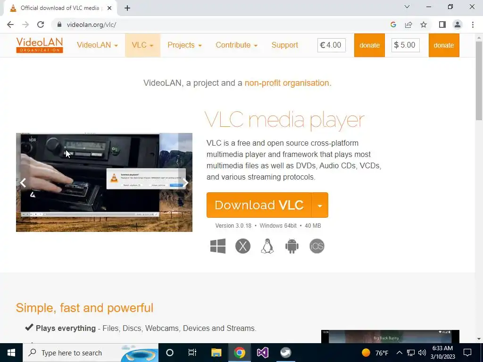Expand the Contribute navigation menu
The image size is (483, 362).
[237, 45]
